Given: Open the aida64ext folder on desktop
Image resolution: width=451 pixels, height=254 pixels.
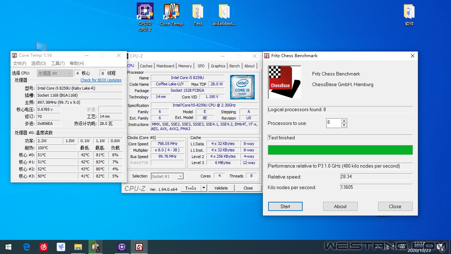Looking at the screenshot, I should pos(224,15).
